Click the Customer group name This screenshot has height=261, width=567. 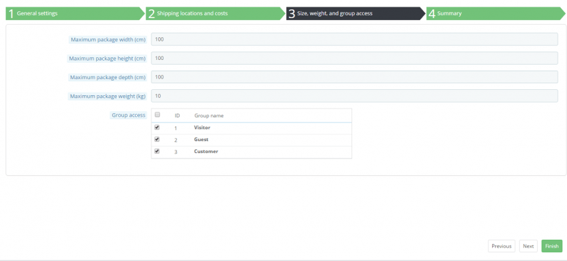point(206,151)
